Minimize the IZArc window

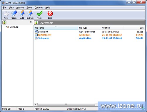(129, 2)
